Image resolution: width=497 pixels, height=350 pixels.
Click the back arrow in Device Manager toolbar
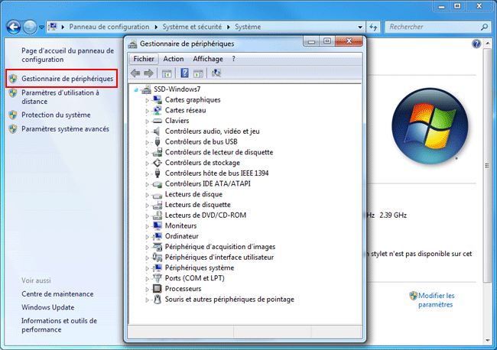click(136, 73)
